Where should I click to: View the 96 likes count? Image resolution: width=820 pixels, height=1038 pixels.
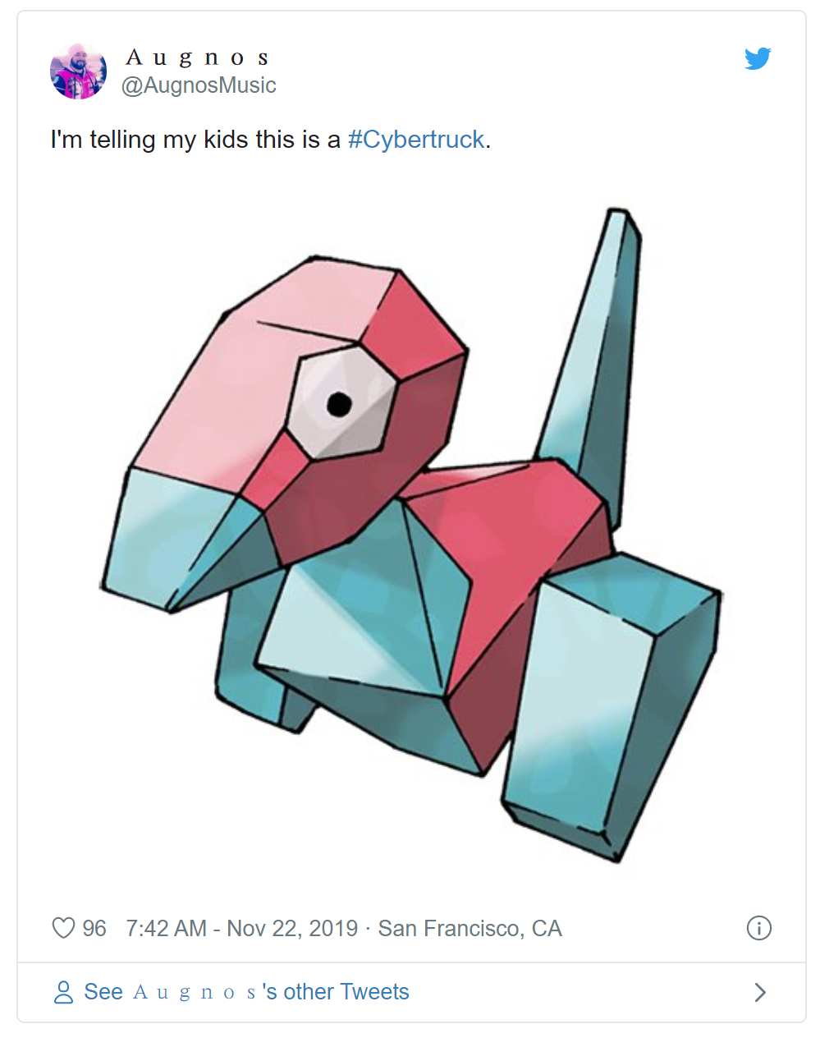(x=94, y=928)
